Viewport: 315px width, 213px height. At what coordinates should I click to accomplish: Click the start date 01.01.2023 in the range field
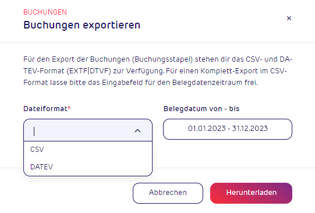(x=207, y=128)
